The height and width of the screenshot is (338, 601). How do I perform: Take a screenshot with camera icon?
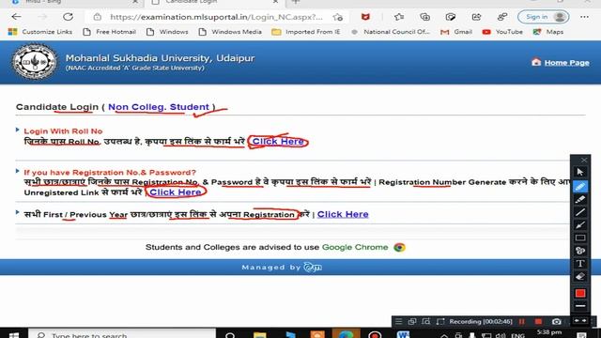pyautogui.click(x=557, y=321)
